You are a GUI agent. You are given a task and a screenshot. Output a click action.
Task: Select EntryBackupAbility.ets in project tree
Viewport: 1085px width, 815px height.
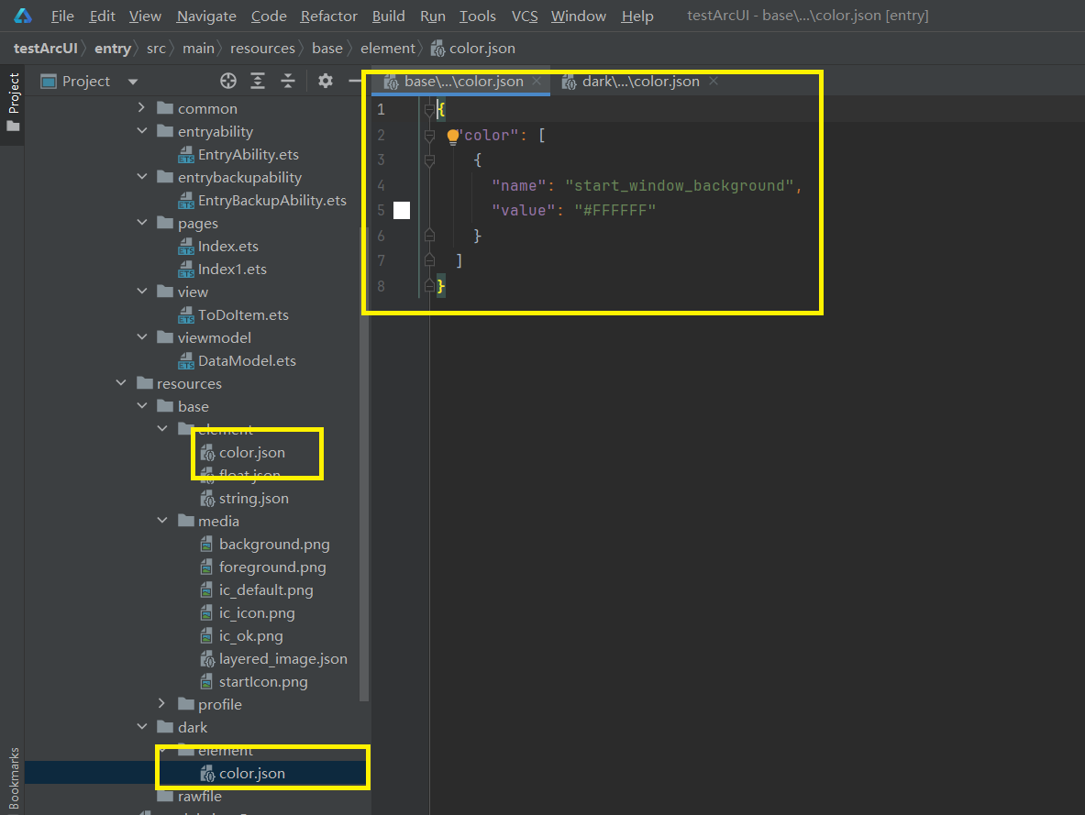pyautogui.click(x=272, y=201)
